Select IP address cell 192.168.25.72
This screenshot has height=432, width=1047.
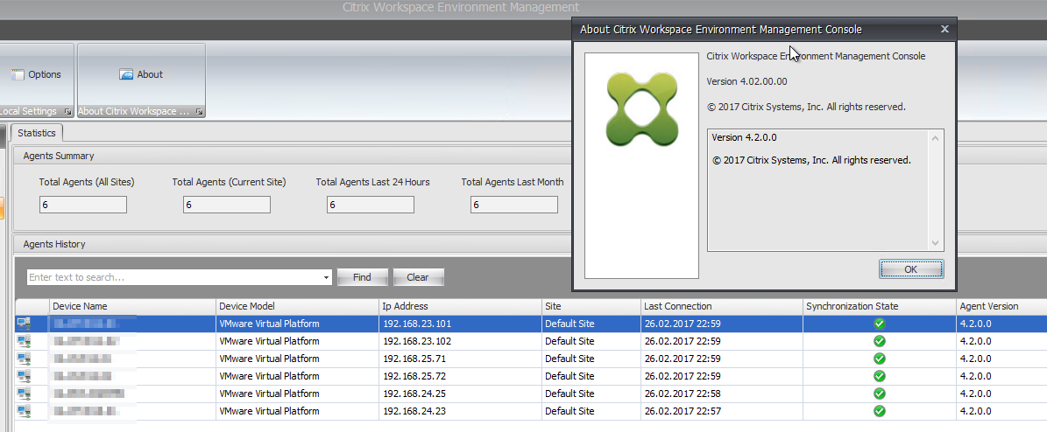(x=461, y=376)
